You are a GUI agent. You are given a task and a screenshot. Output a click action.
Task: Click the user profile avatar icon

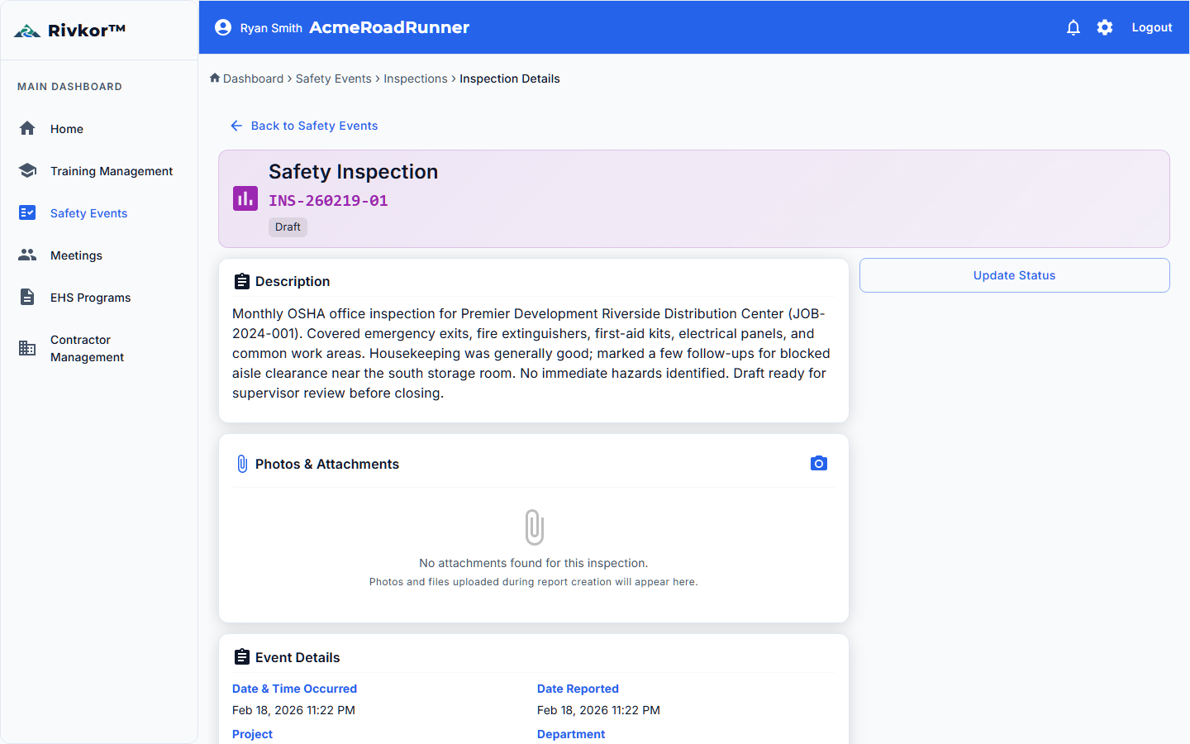(x=223, y=27)
